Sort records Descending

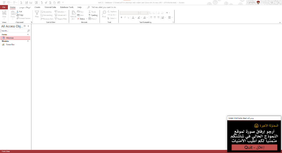click(47, 15)
